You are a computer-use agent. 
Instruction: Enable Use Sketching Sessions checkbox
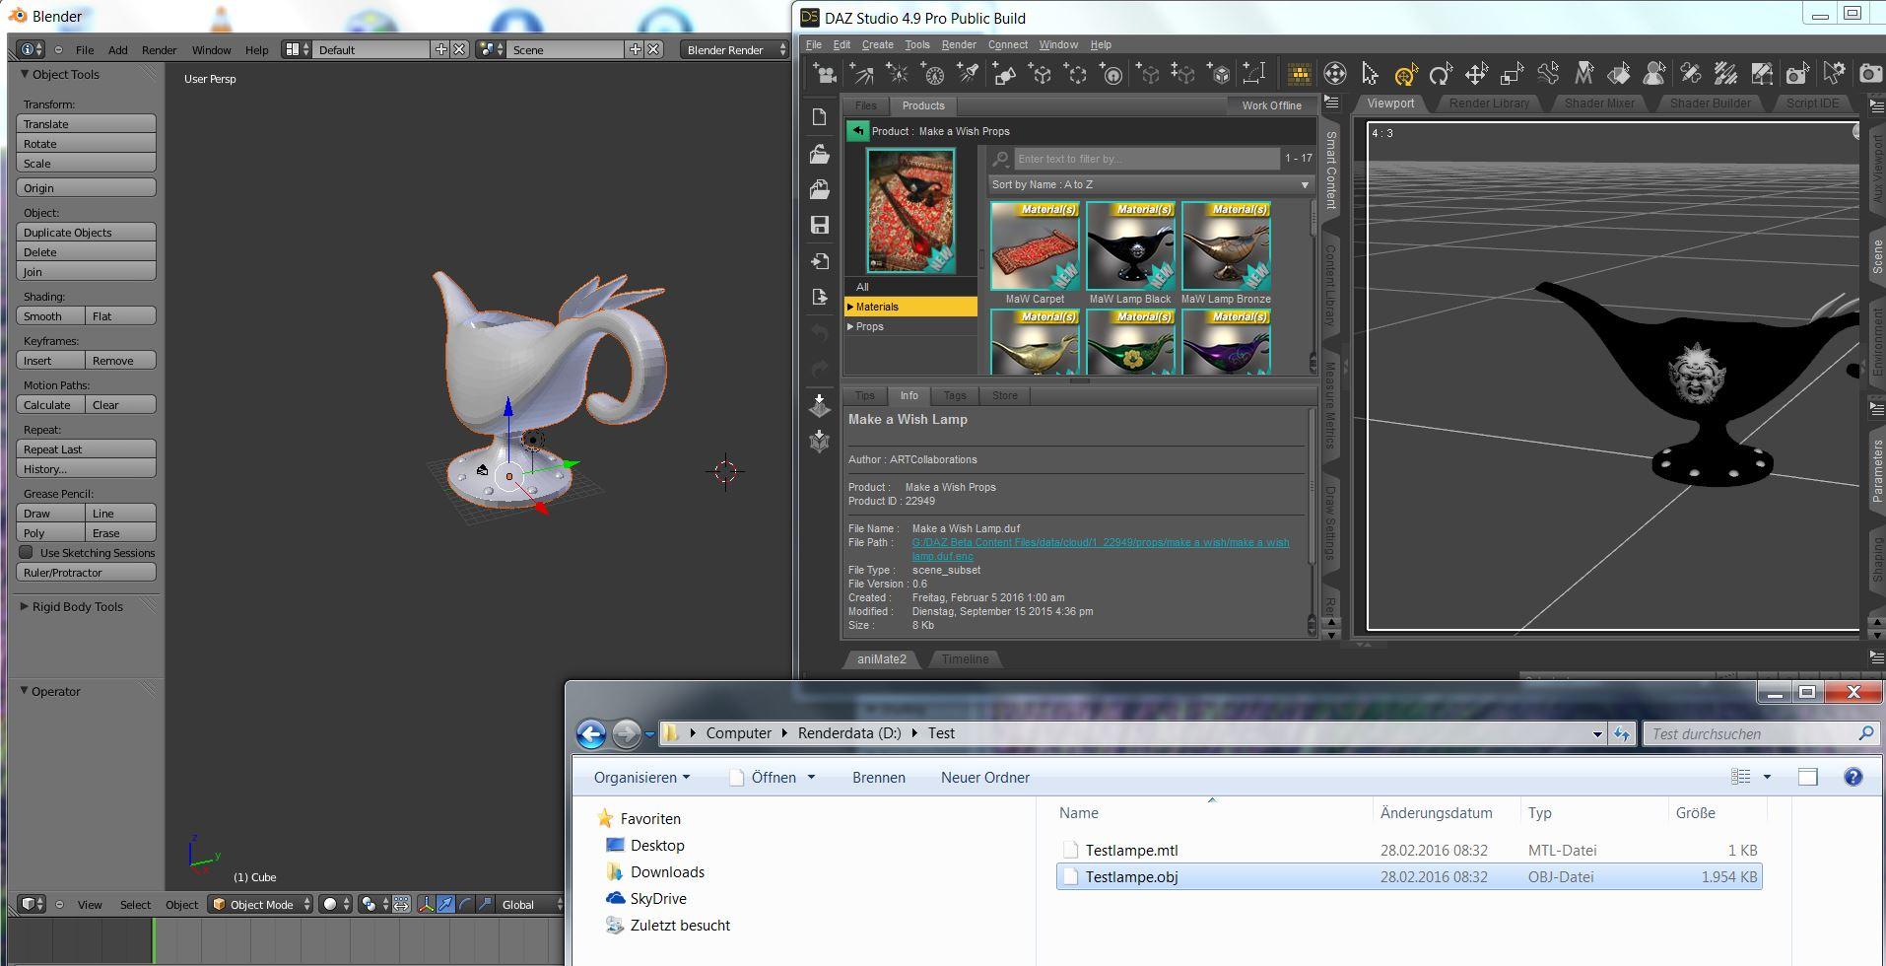27,553
